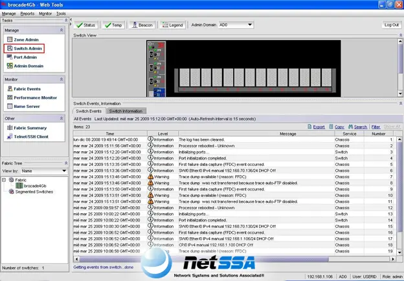
Task: Collapse the Manage task group
Action: (x=62, y=30)
